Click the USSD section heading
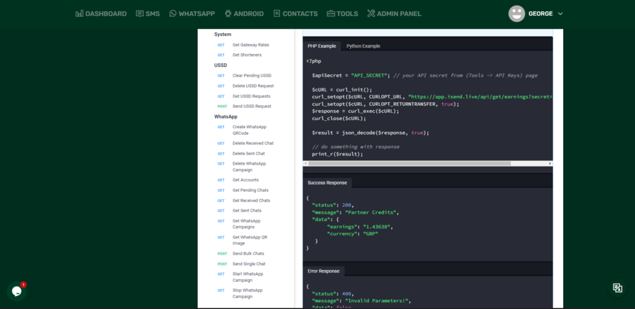The width and height of the screenshot is (635, 309). click(x=221, y=65)
